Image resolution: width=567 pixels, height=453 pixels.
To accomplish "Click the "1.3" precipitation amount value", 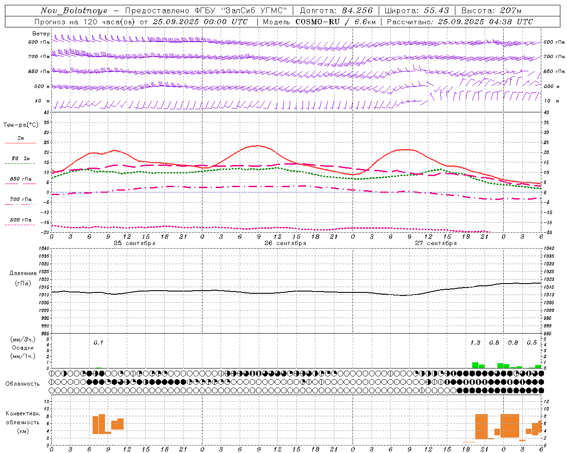I will click(x=475, y=343).
